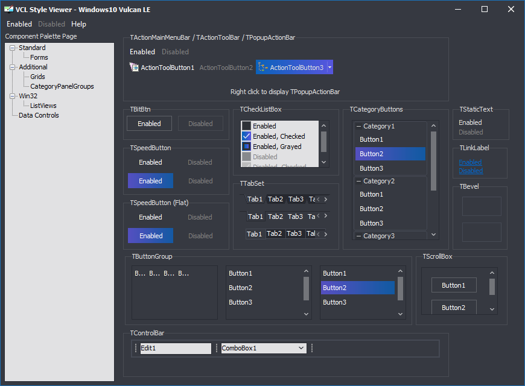Viewport: 525px width, 386px height.
Task: Click the scroll up arrow of the TButtonGroup list with Button2 highlighted
Action: (x=400, y=271)
